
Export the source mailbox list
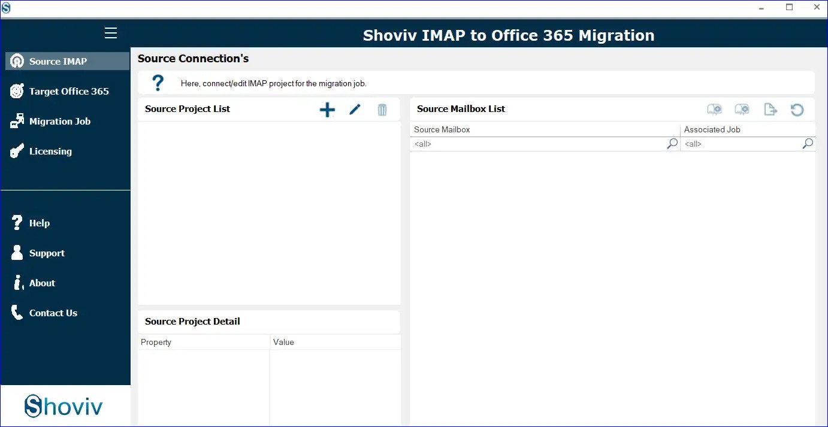[770, 110]
